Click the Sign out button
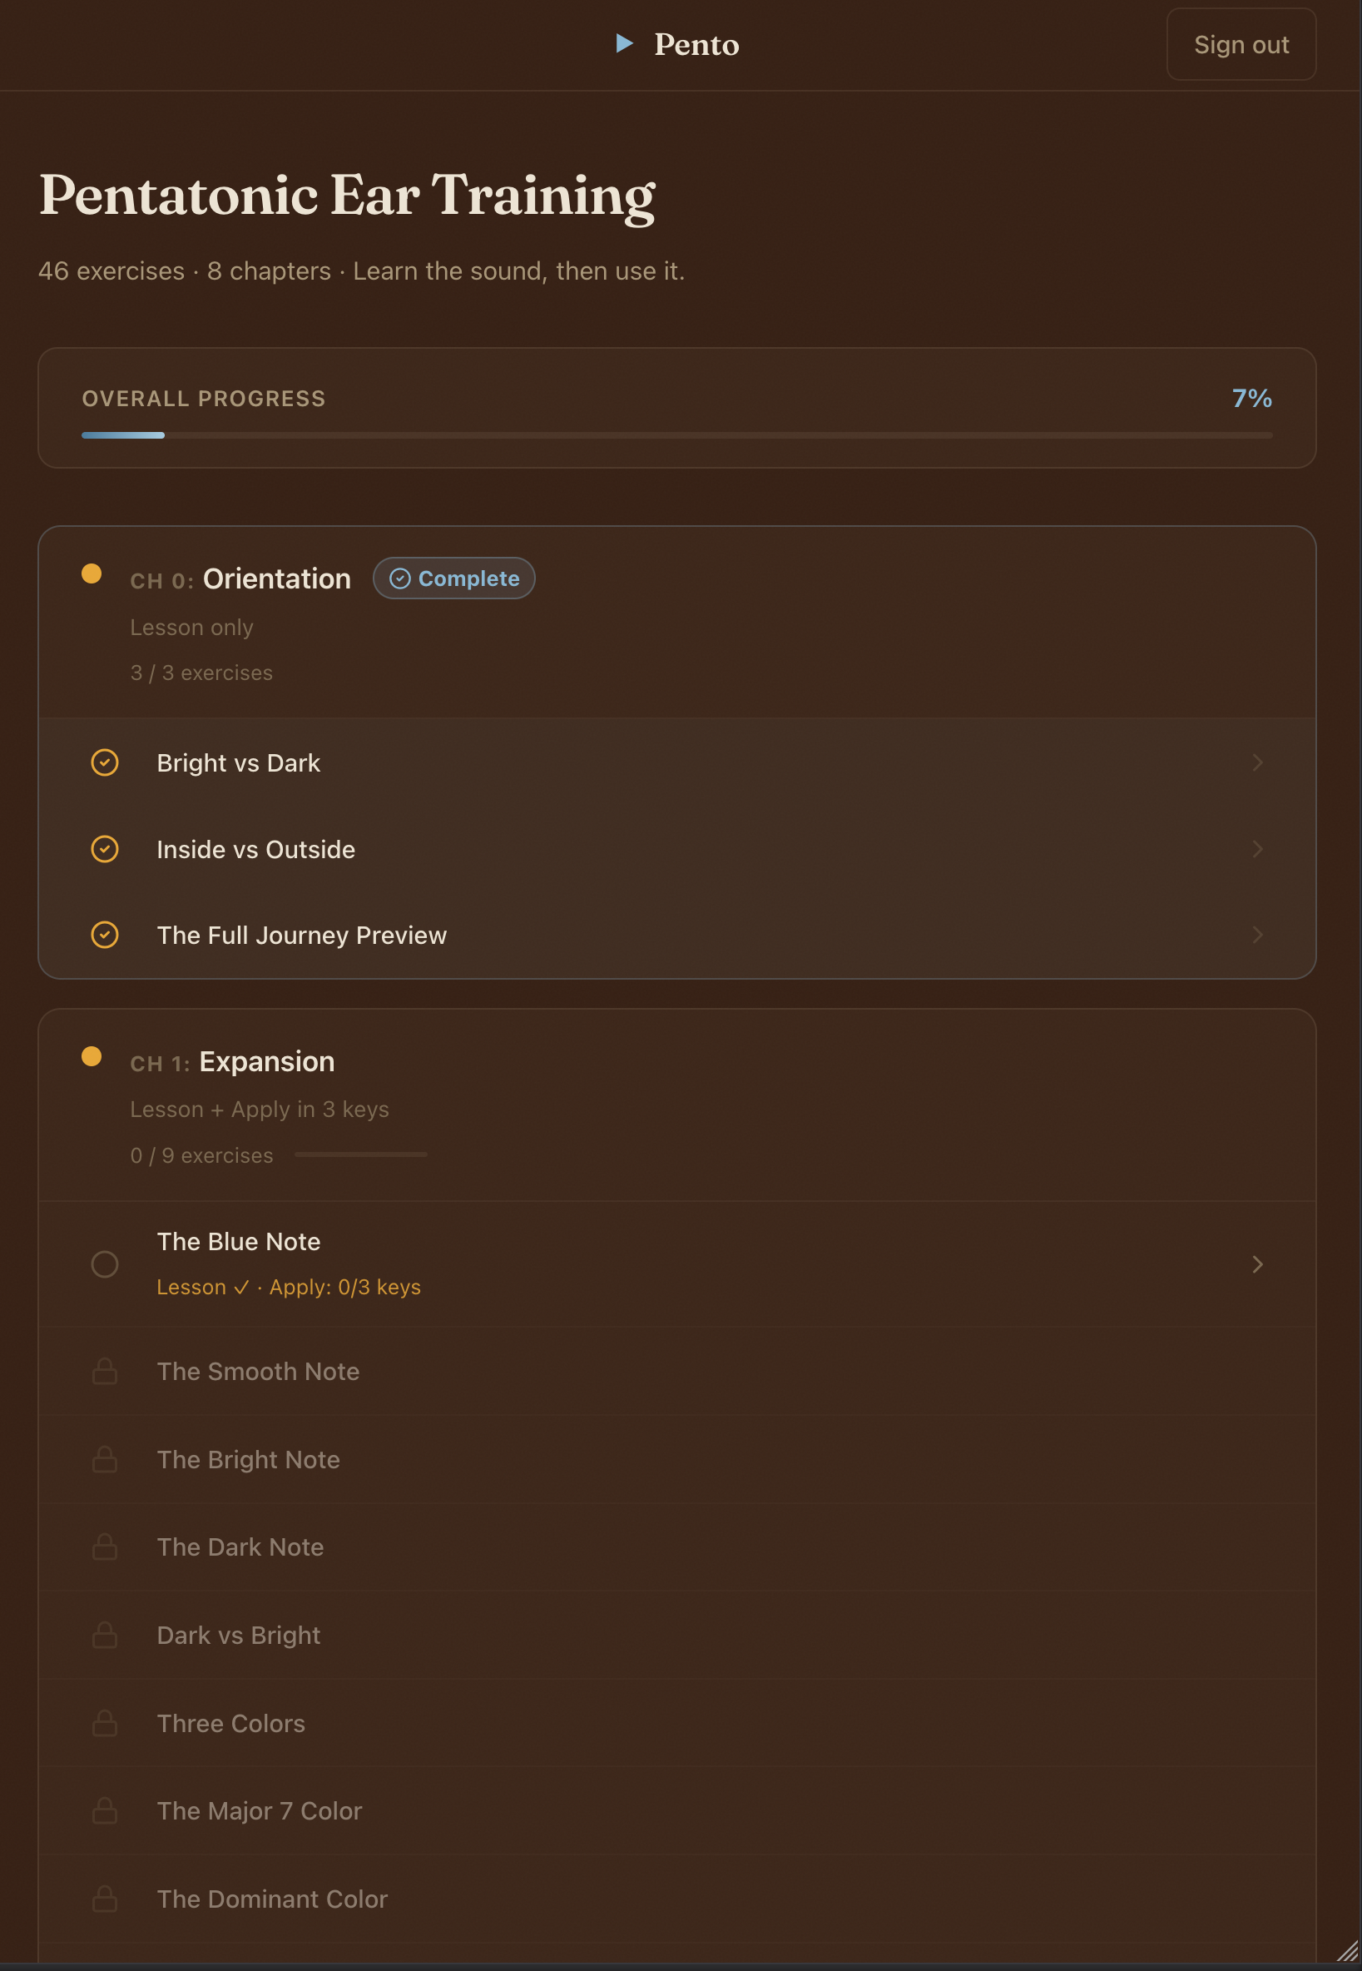 pyautogui.click(x=1241, y=44)
